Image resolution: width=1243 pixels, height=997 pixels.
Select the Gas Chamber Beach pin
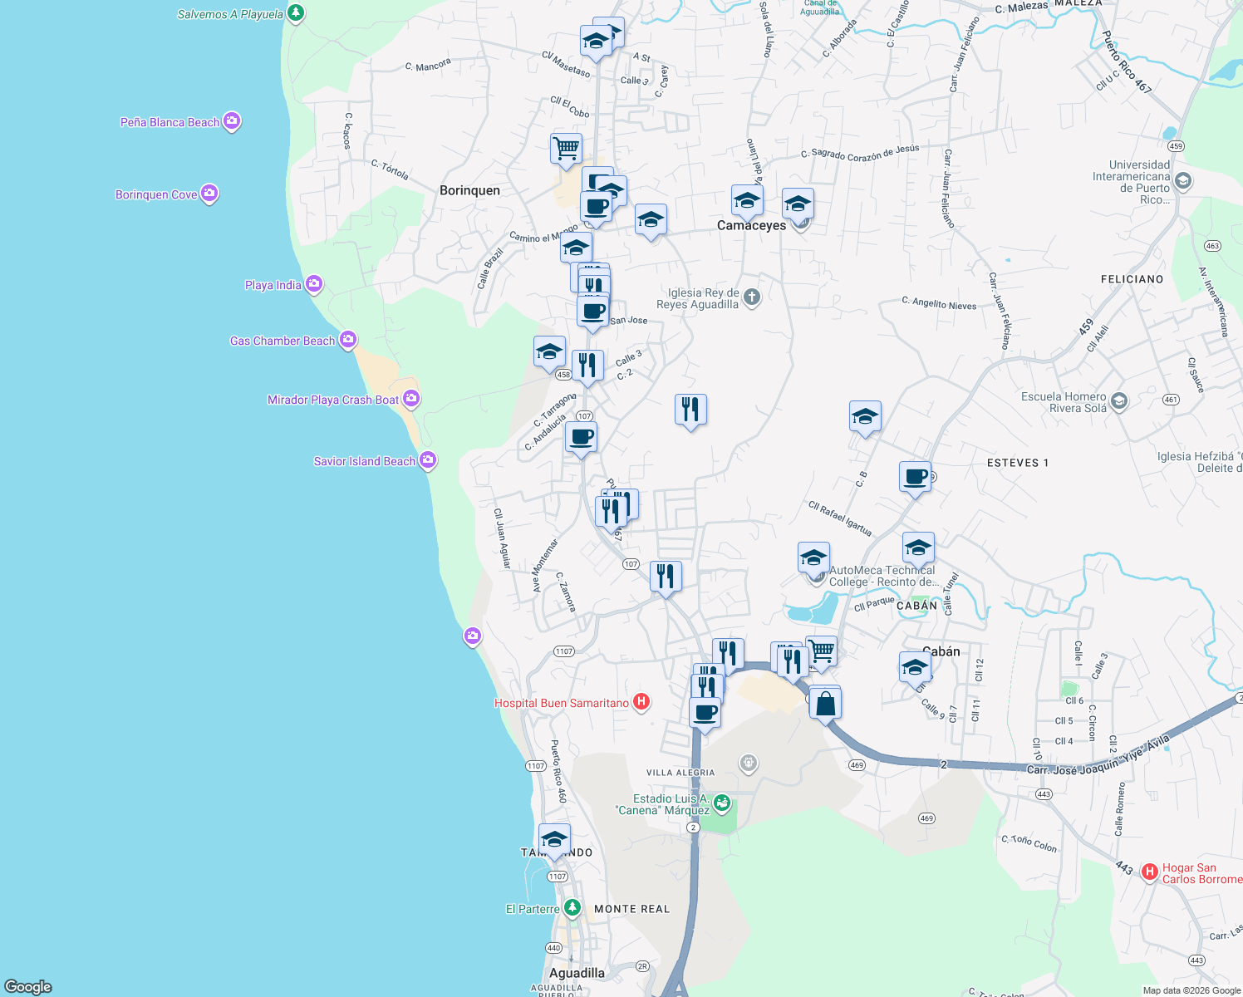(346, 340)
